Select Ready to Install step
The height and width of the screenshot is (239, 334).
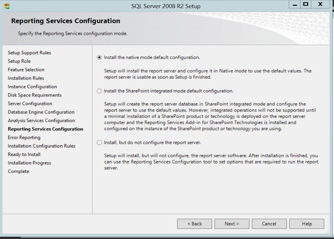tap(24, 154)
